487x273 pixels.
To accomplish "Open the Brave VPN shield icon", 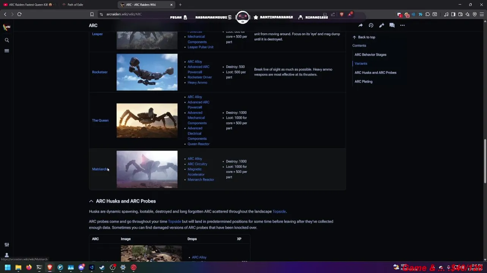I will pos(475,14).
